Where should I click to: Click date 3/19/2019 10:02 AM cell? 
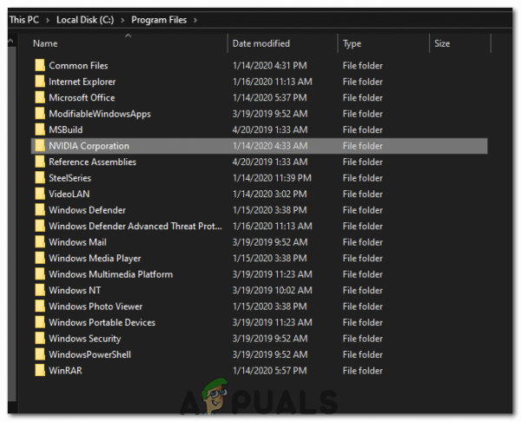pos(273,290)
